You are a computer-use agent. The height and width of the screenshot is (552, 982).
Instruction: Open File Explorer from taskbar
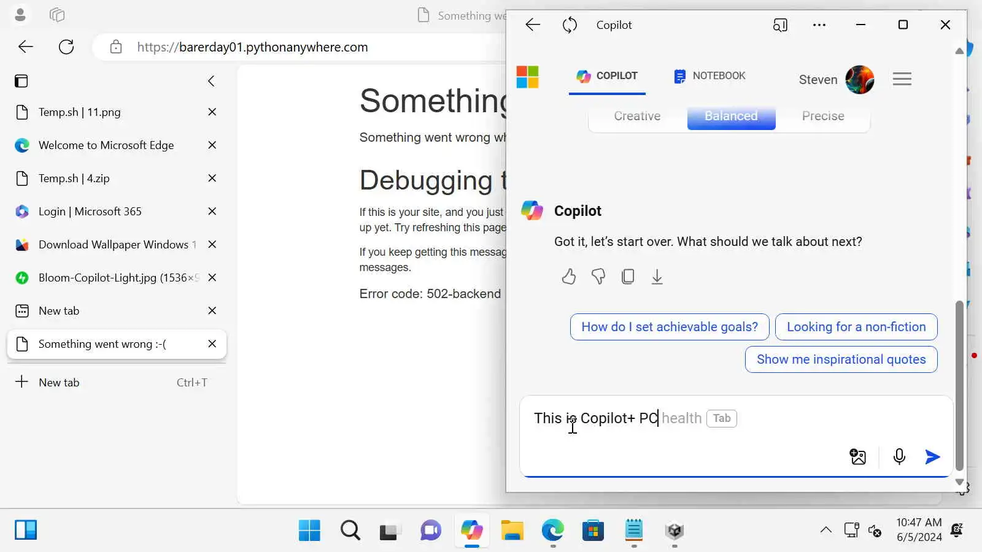coord(512,531)
